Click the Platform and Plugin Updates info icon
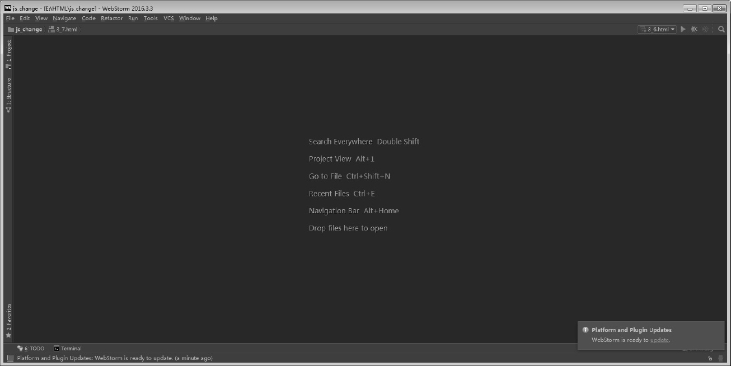The image size is (731, 366). pyautogui.click(x=585, y=330)
